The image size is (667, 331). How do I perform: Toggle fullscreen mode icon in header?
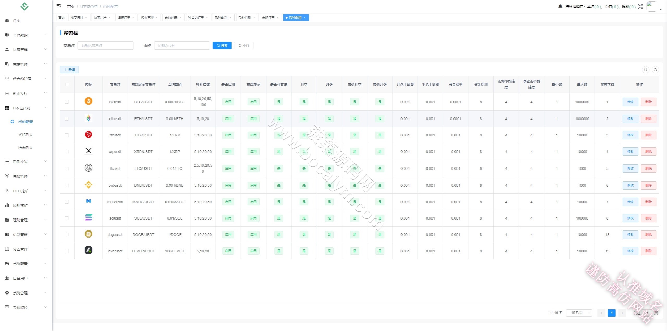pos(640,7)
